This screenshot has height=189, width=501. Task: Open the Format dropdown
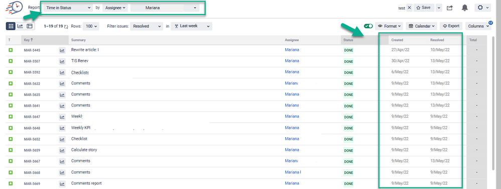[x=390, y=26]
